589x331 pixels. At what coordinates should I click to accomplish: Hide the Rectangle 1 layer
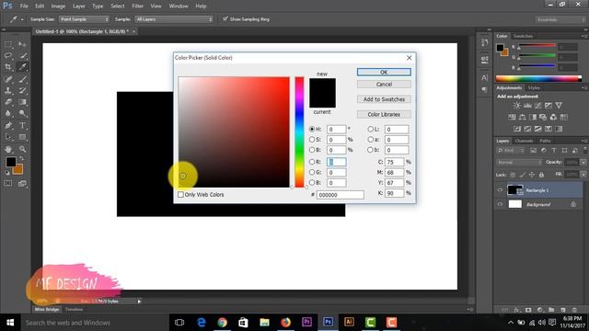coord(500,190)
